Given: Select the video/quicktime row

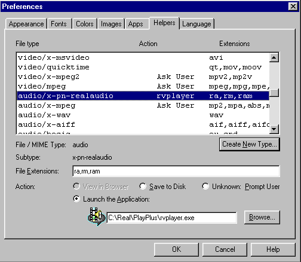Looking at the screenshot, I should pyautogui.click(x=143, y=67).
